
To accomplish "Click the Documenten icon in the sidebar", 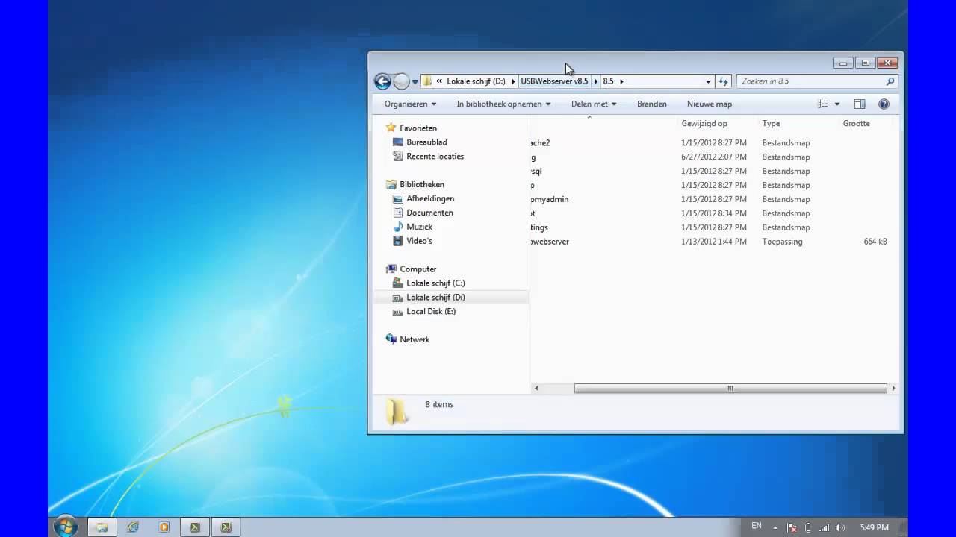I will (398, 213).
